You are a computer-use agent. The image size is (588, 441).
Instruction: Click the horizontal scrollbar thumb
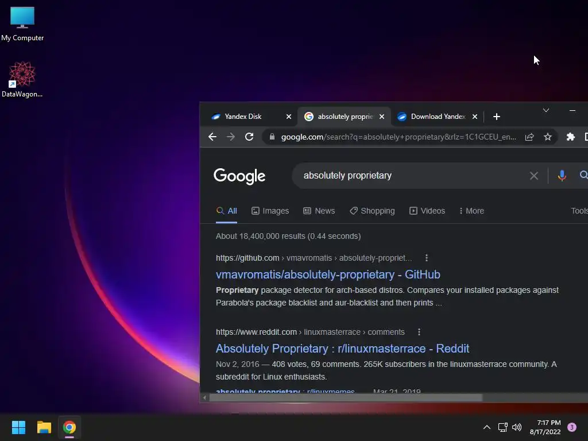coord(345,397)
